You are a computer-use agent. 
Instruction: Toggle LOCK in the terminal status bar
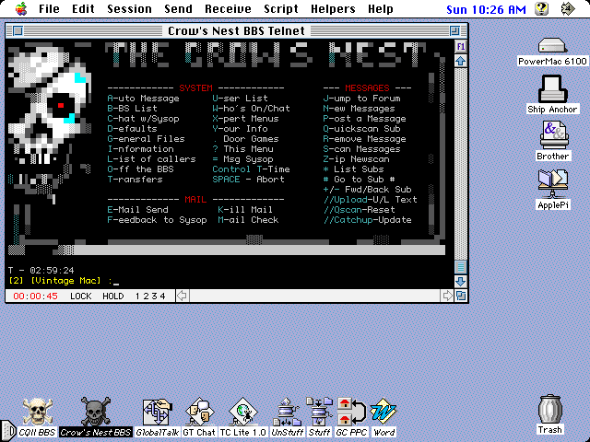coord(80,296)
